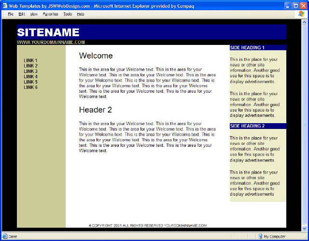Open the File menu
Viewport: 309px width, 241px height.
point(11,14)
